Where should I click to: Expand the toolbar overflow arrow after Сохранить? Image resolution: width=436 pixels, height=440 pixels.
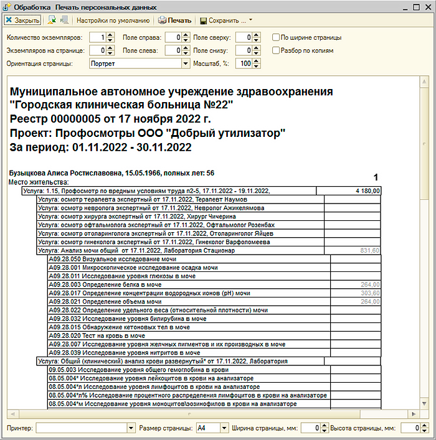pos(250,20)
